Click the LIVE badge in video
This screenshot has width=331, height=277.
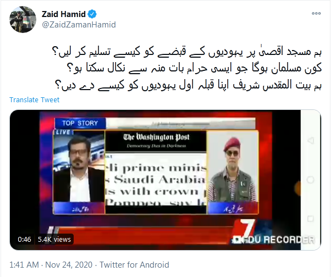63,132
